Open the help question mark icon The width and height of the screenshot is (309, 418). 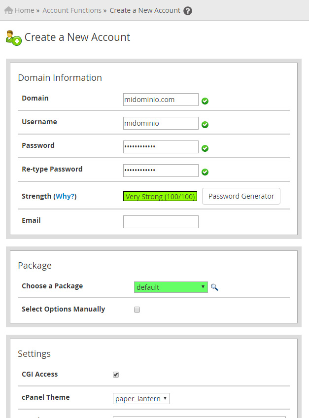click(188, 10)
